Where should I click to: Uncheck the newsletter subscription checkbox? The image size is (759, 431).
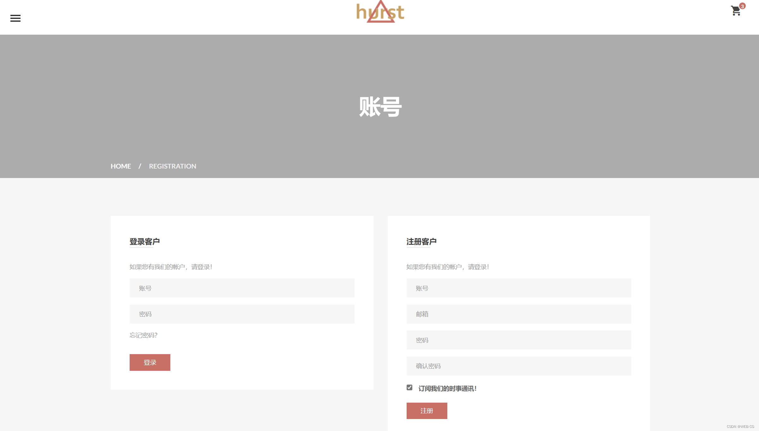409,388
